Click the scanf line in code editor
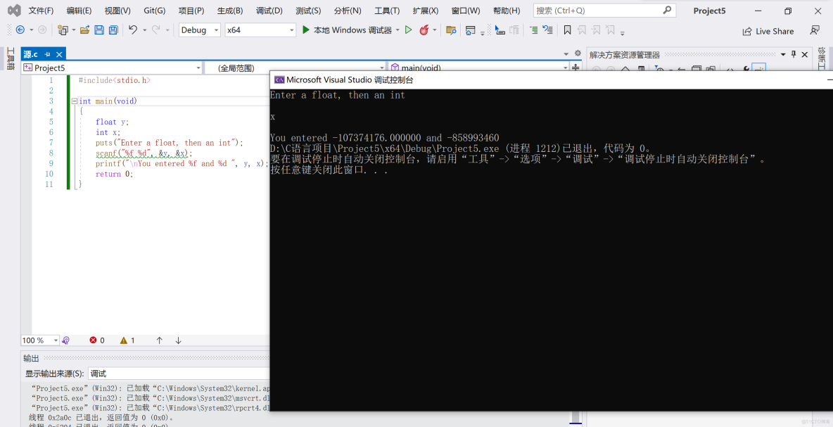833x427 pixels. 144,153
